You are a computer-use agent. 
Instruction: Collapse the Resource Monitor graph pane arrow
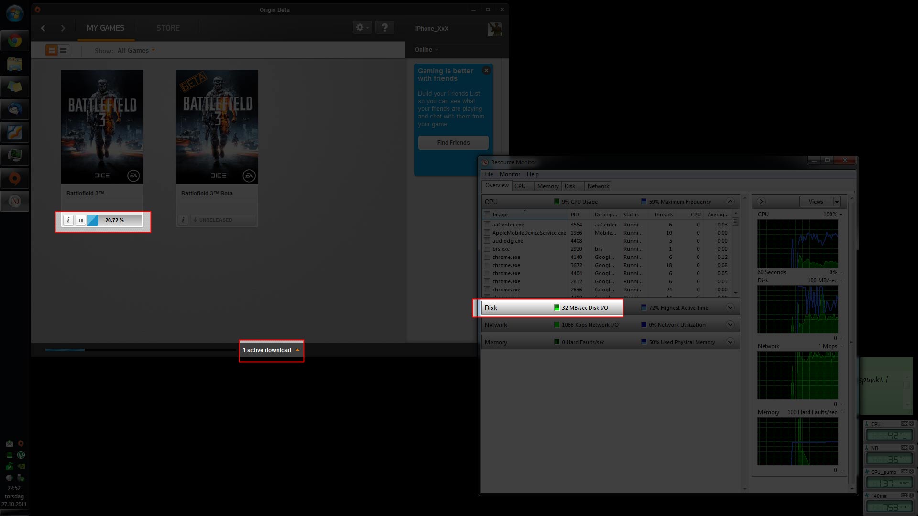point(761,202)
